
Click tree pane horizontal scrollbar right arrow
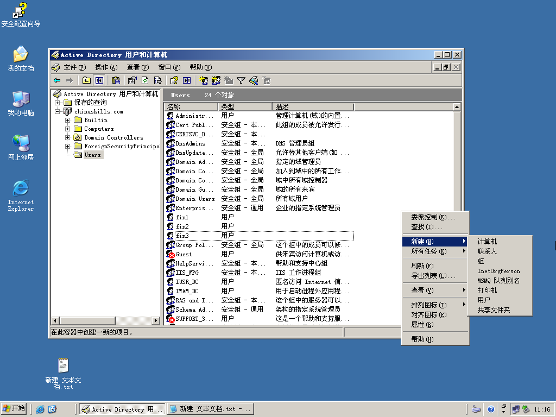(x=156, y=320)
